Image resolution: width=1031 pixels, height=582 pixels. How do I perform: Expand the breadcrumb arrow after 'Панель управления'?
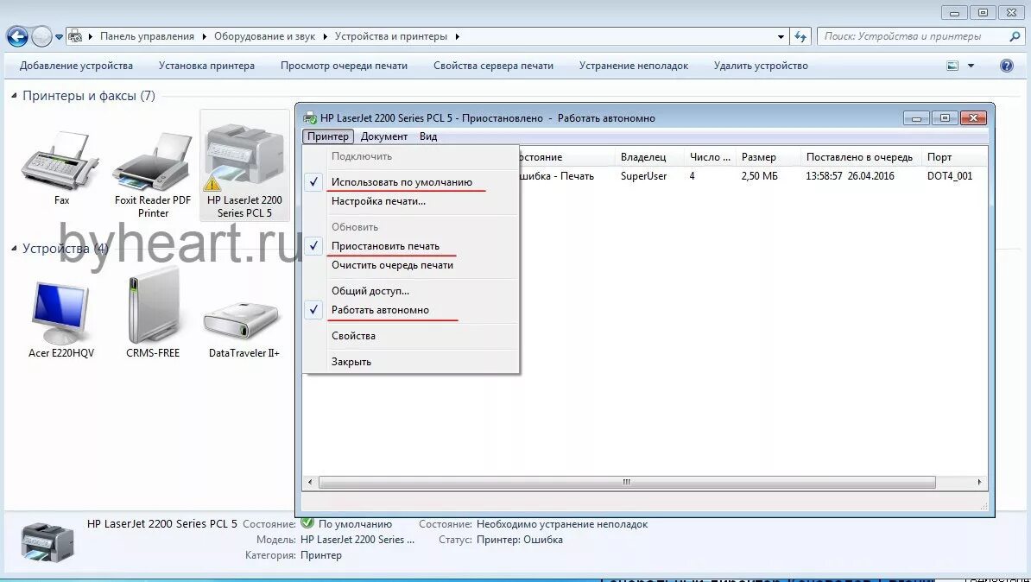coord(205,37)
